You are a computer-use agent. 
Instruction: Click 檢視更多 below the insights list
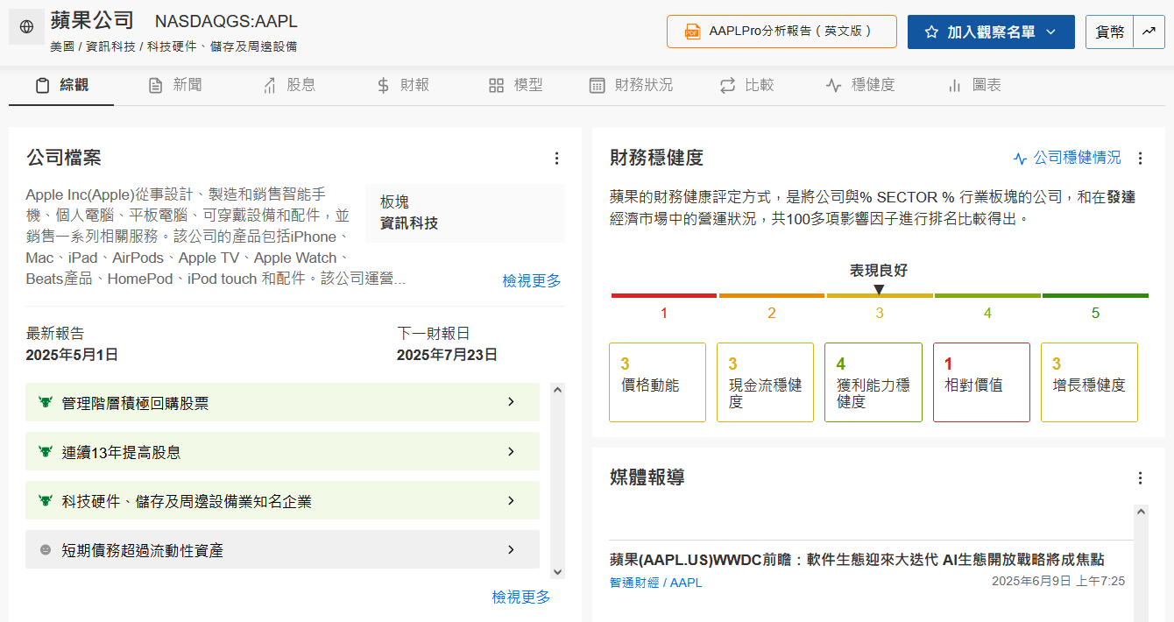tap(521, 597)
